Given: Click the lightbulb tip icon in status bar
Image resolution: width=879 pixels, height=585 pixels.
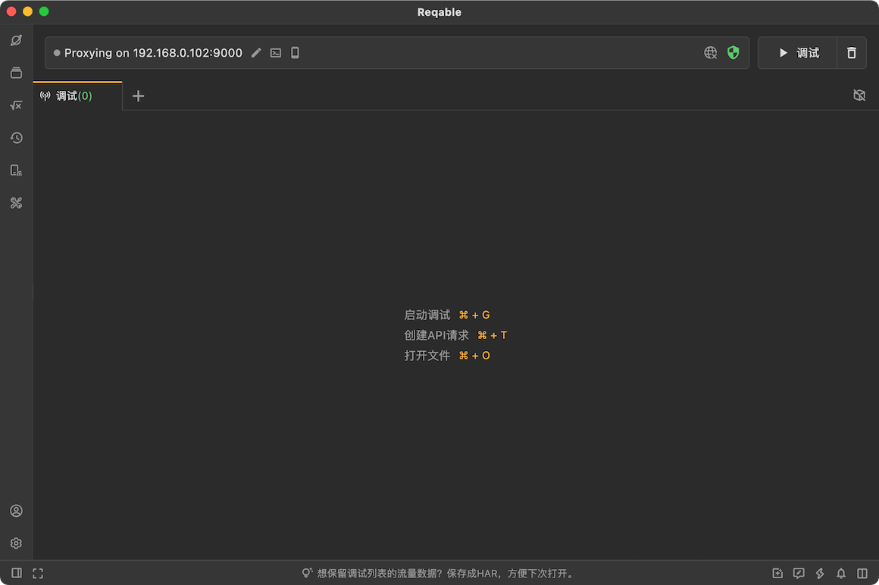Looking at the screenshot, I should click(307, 573).
